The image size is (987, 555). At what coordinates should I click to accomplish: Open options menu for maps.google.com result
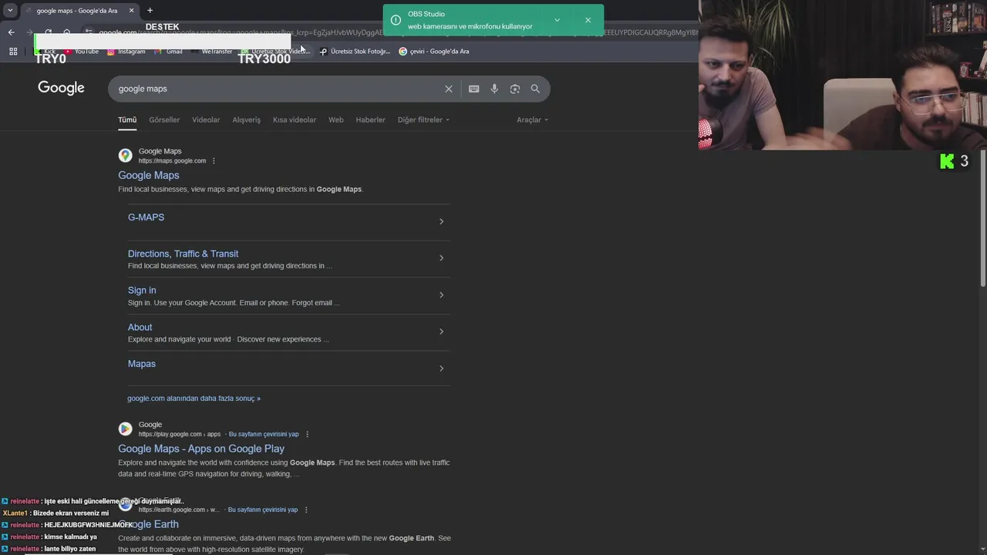pos(214,161)
